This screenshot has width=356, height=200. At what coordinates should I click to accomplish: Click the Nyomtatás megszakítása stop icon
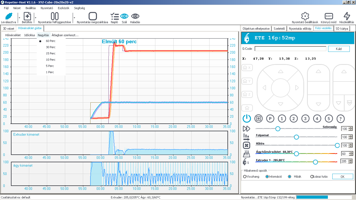pos(93,16)
